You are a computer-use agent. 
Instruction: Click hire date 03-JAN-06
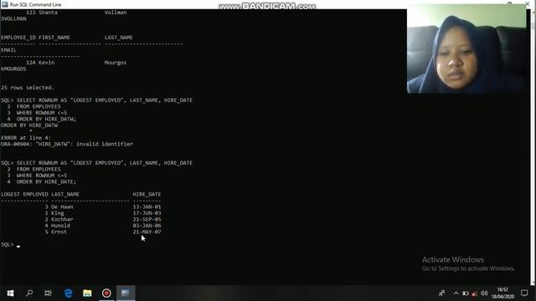(x=147, y=226)
